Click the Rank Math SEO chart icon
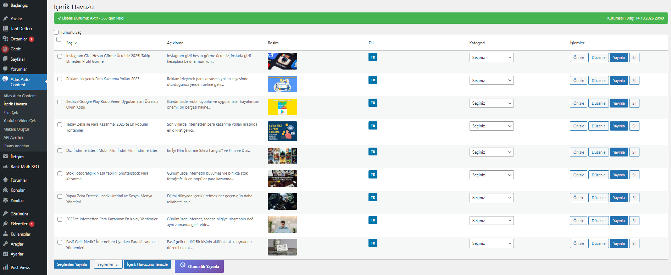671x275 pixels. 5,167
